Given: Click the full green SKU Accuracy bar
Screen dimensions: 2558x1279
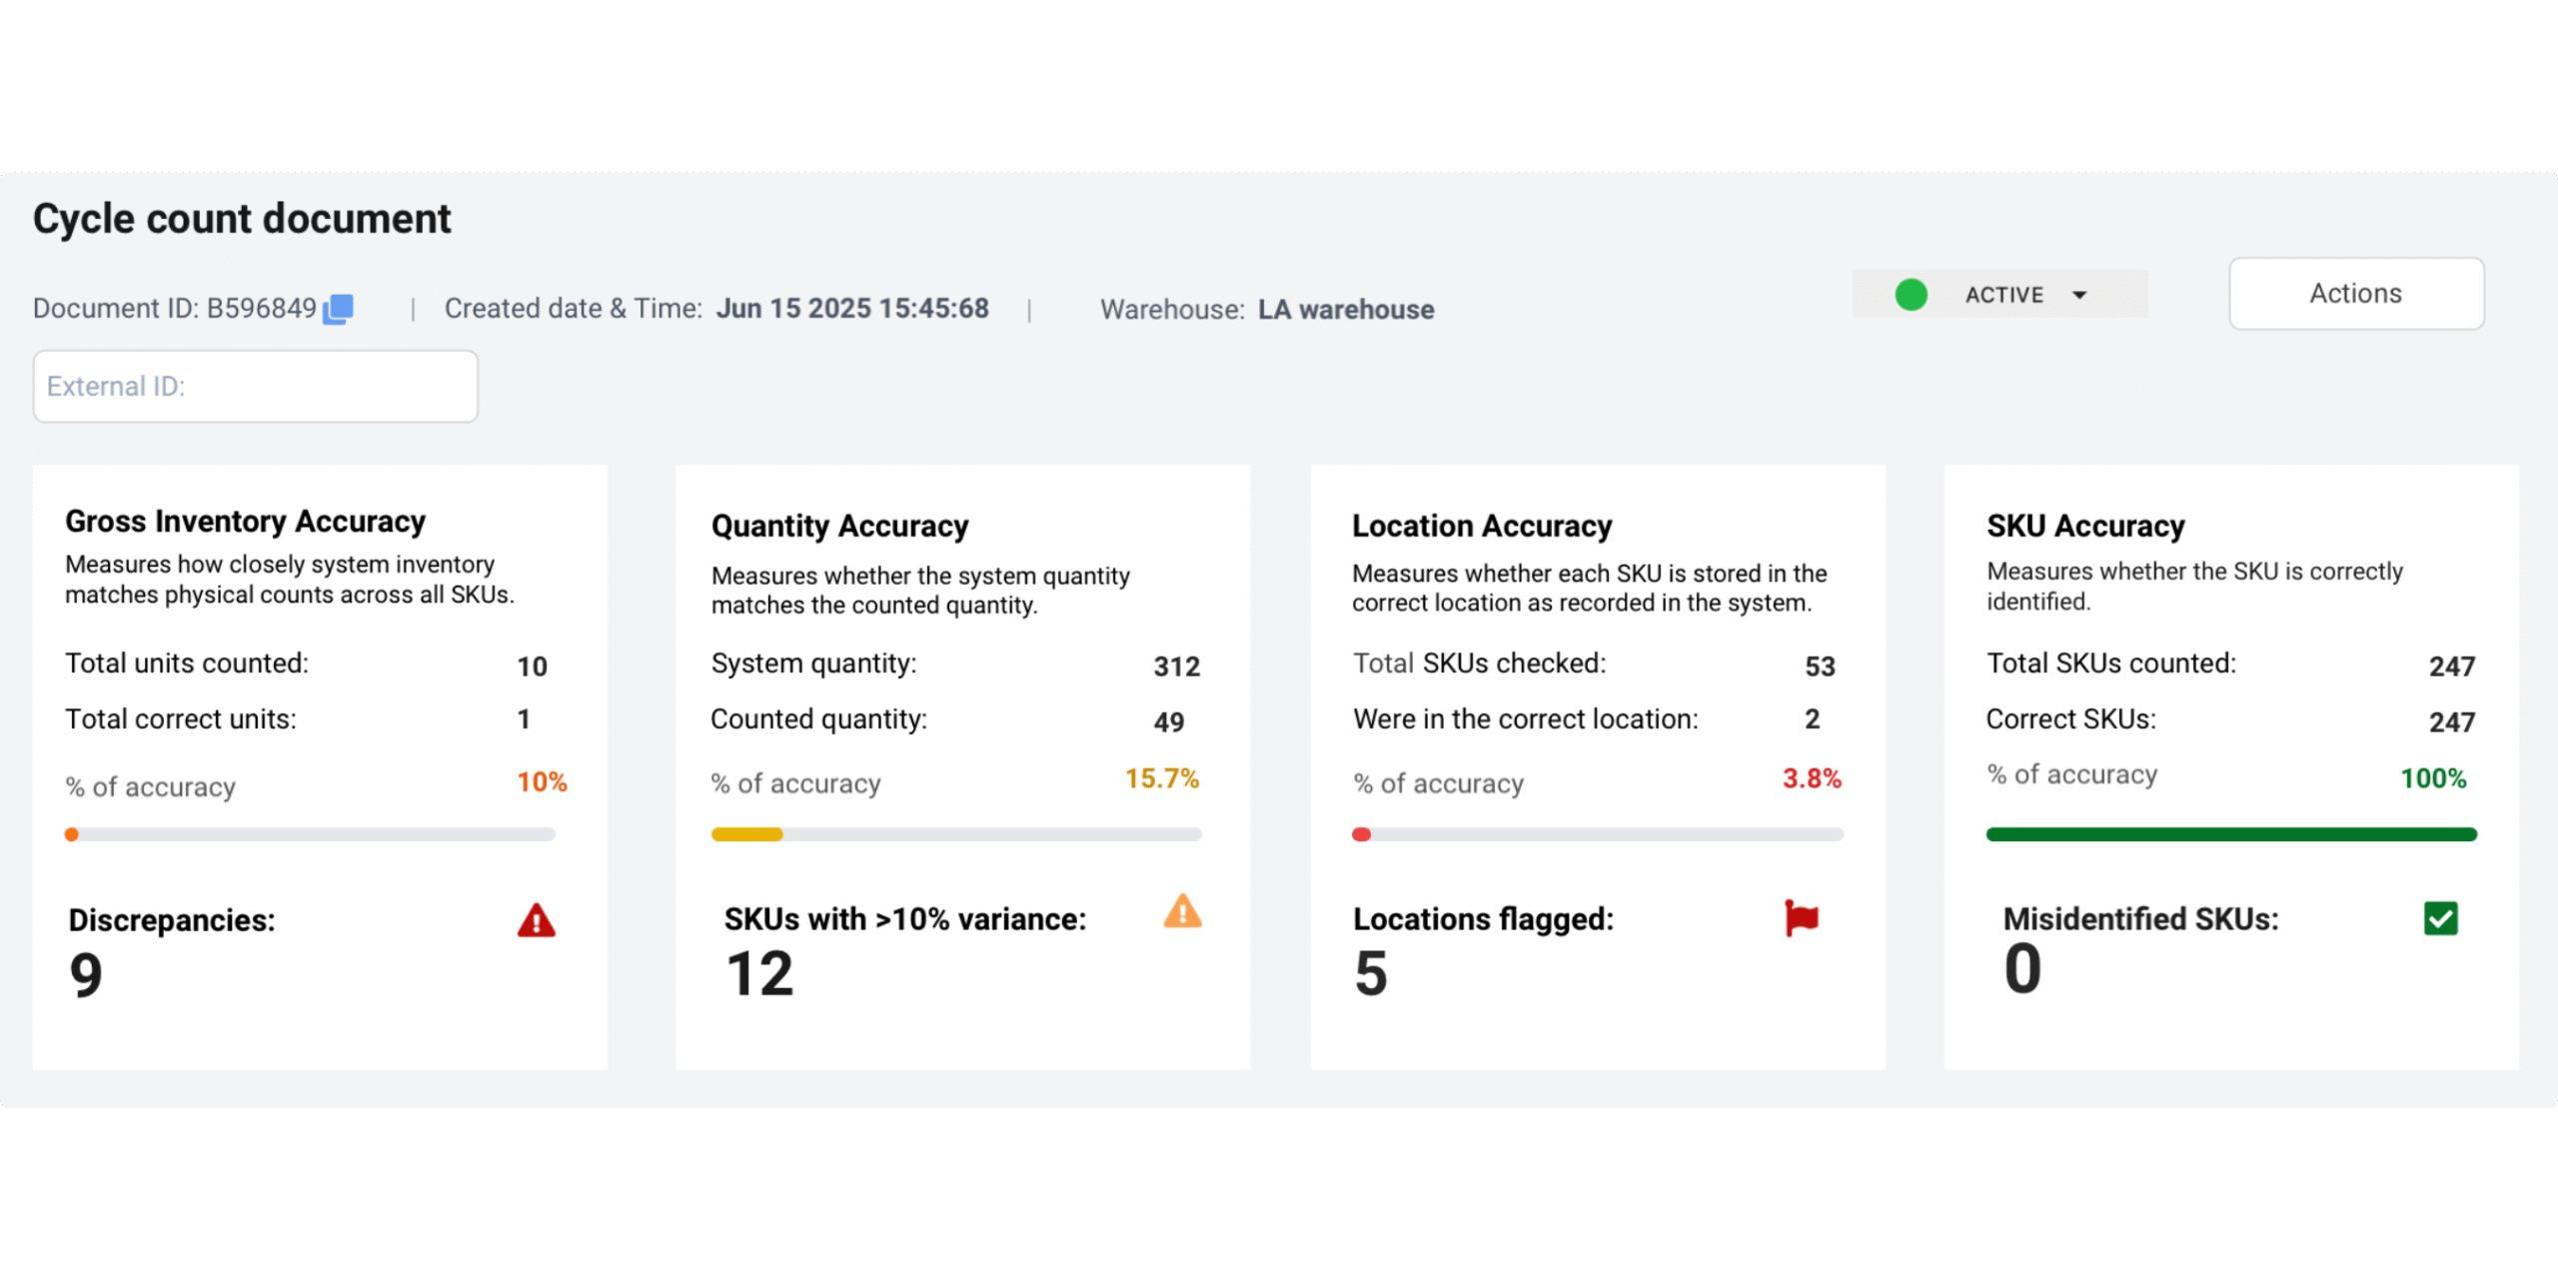Looking at the screenshot, I should tap(2230, 834).
